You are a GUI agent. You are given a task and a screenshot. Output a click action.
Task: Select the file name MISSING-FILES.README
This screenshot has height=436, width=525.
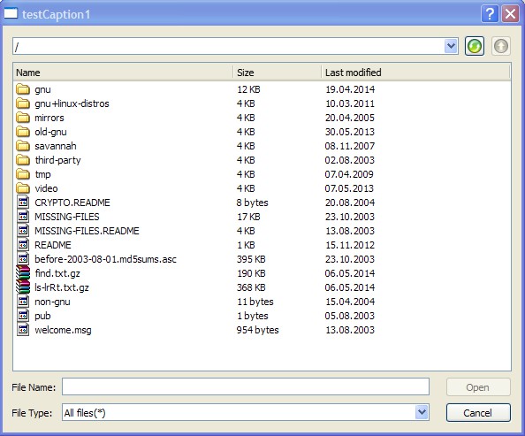coord(87,231)
